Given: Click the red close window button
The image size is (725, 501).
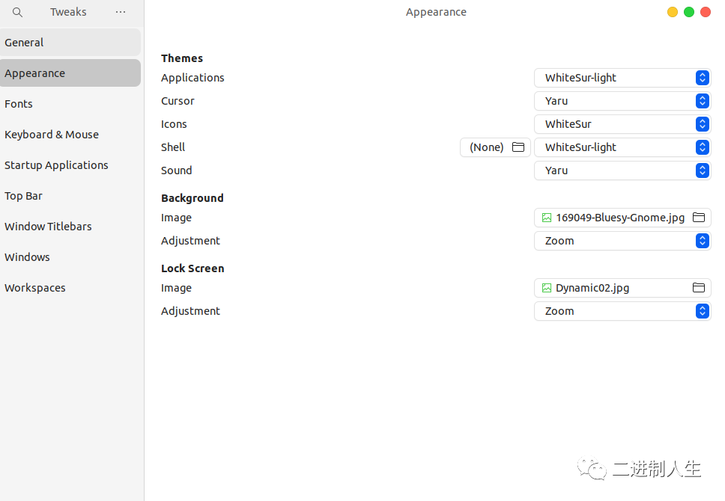Looking at the screenshot, I should [x=706, y=12].
